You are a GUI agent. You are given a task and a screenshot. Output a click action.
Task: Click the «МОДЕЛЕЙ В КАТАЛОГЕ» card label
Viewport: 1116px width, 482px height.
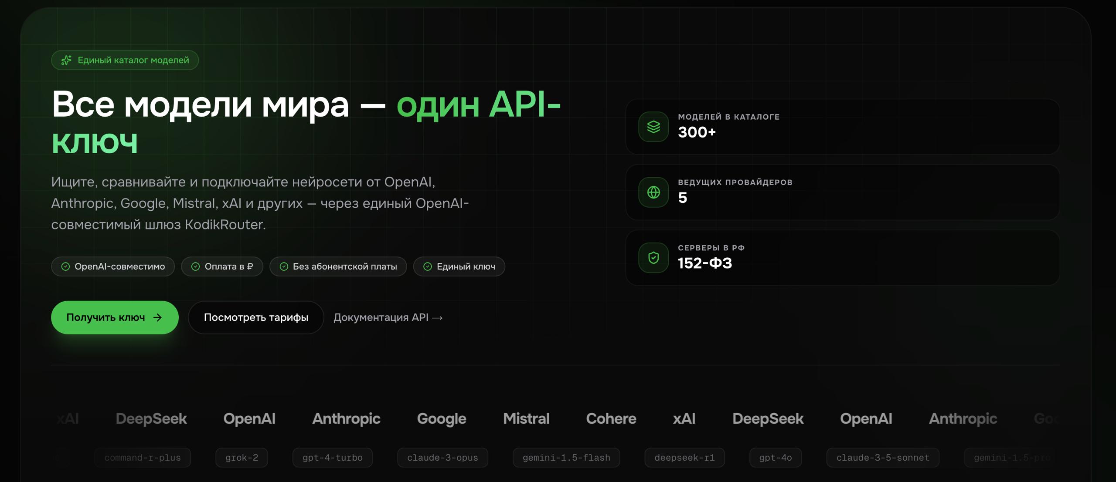pyautogui.click(x=728, y=117)
